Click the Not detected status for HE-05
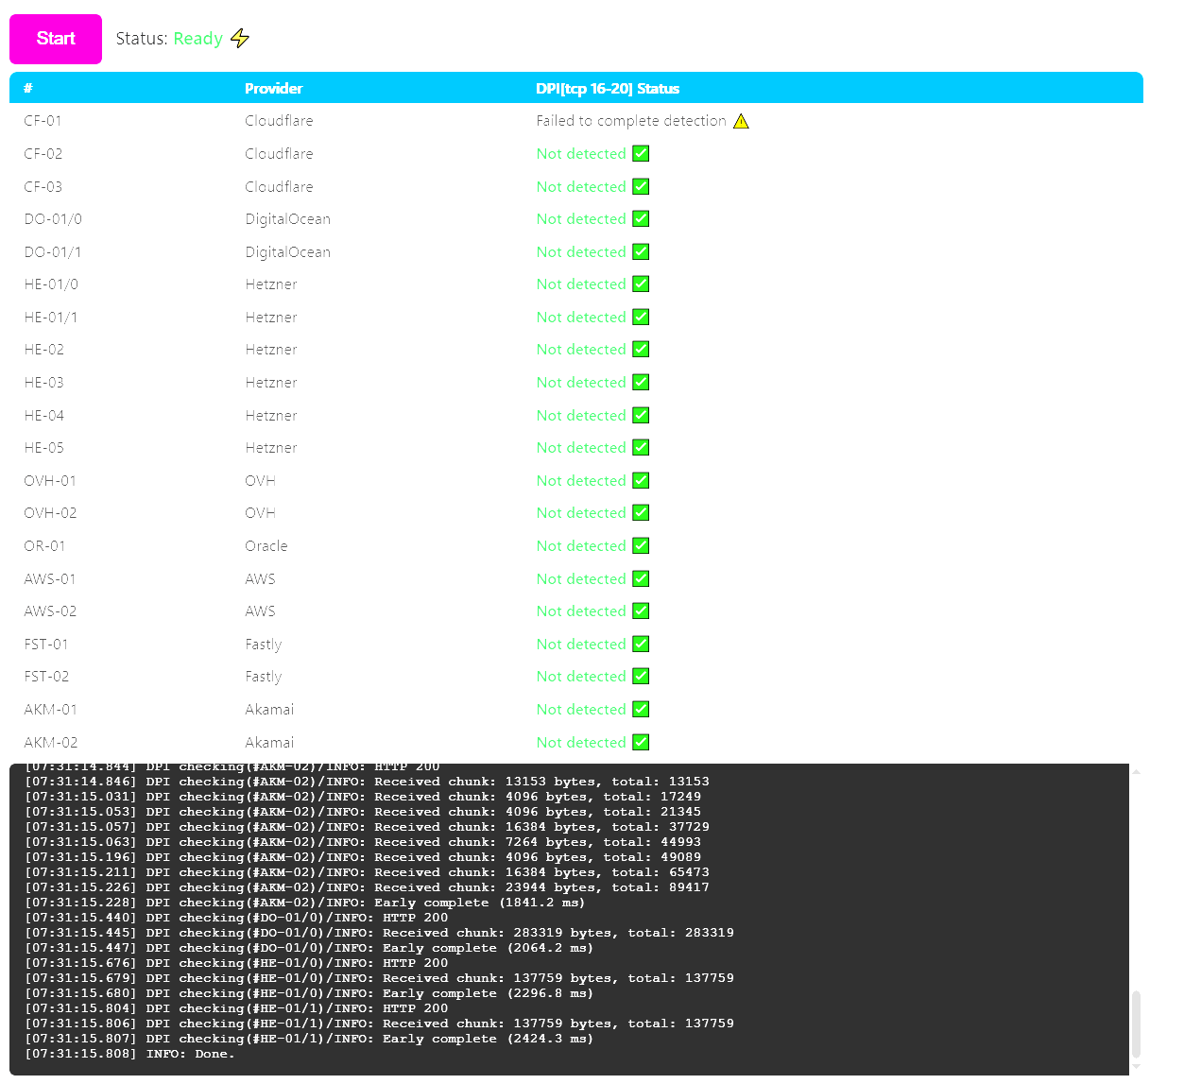 tap(580, 448)
